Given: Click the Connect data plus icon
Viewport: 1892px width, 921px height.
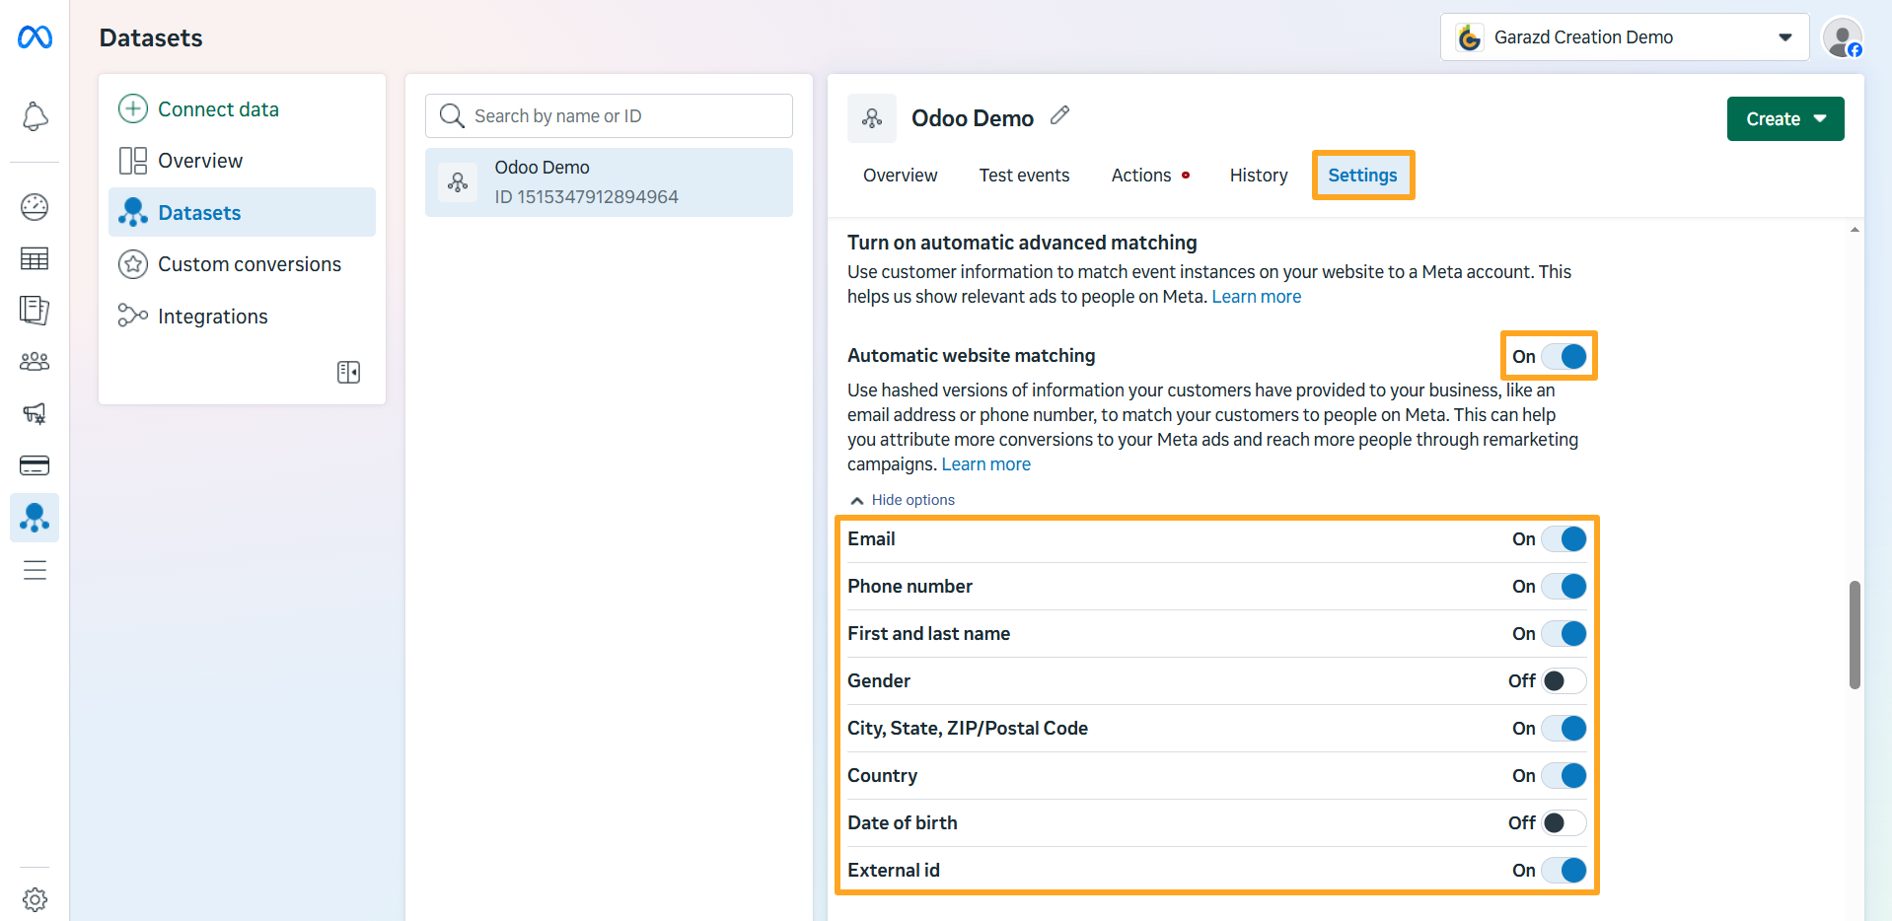Looking at the screenshot, I should pyautogui.click(x=133, y=108).
